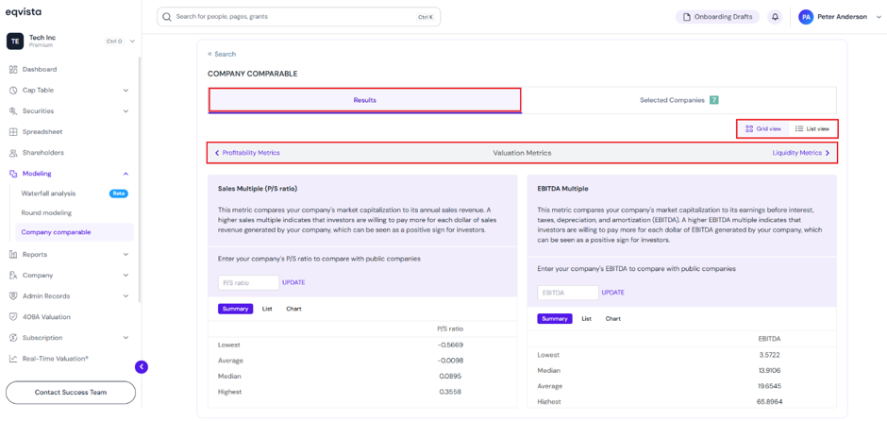Viewport: 887px width, 421px height.
Task: Click the Modeling sidebar icon
Action: pos(13,174)
